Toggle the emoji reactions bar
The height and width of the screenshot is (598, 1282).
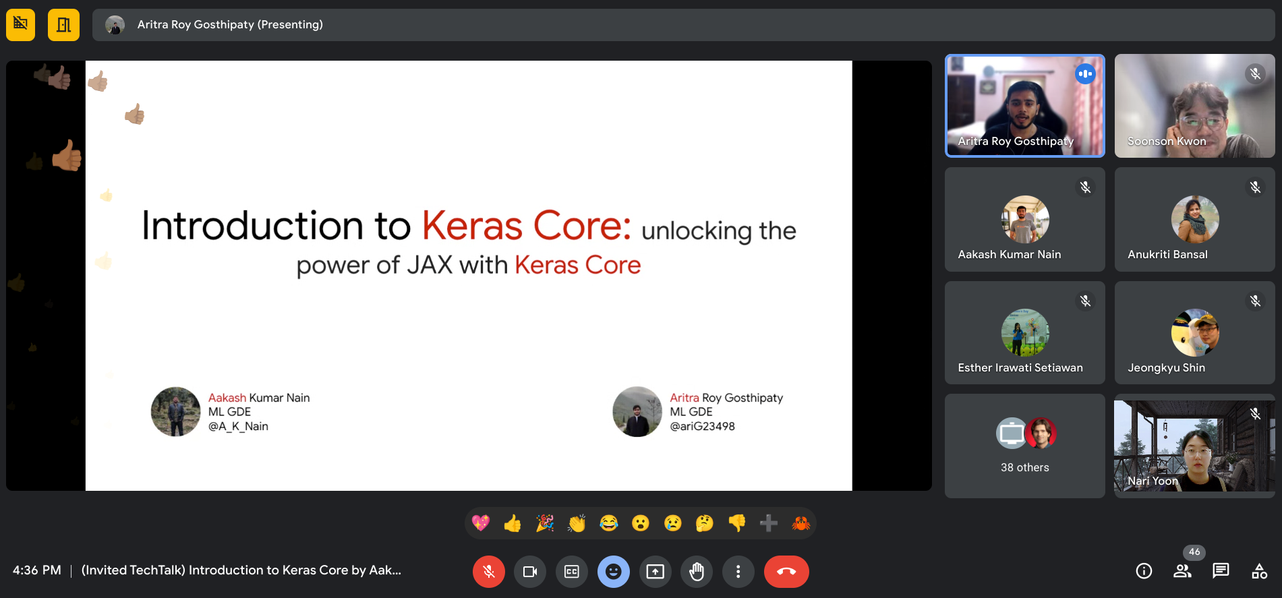pyautogui.click(x=614, y=572)
